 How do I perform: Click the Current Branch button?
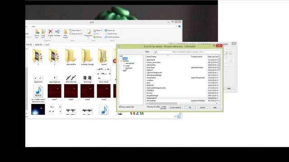pyautogui.click(x=175, y=108)
